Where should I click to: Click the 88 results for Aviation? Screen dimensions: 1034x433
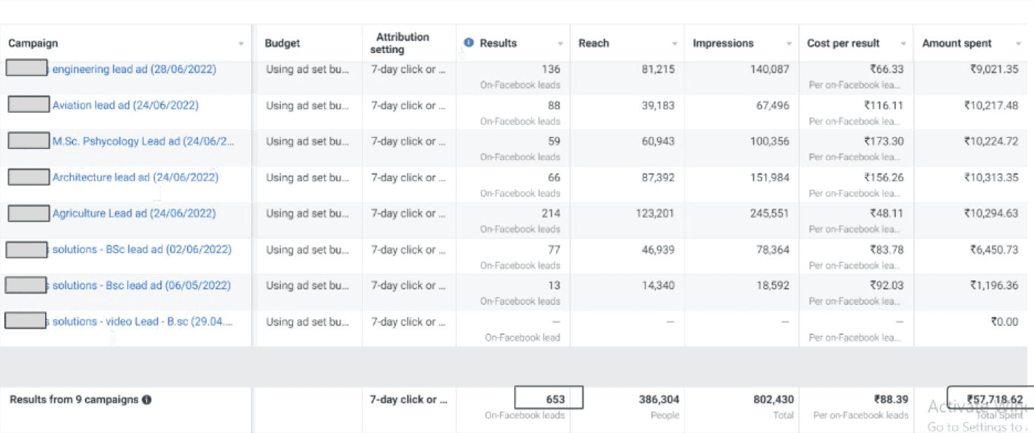click(x=554, y=105)
